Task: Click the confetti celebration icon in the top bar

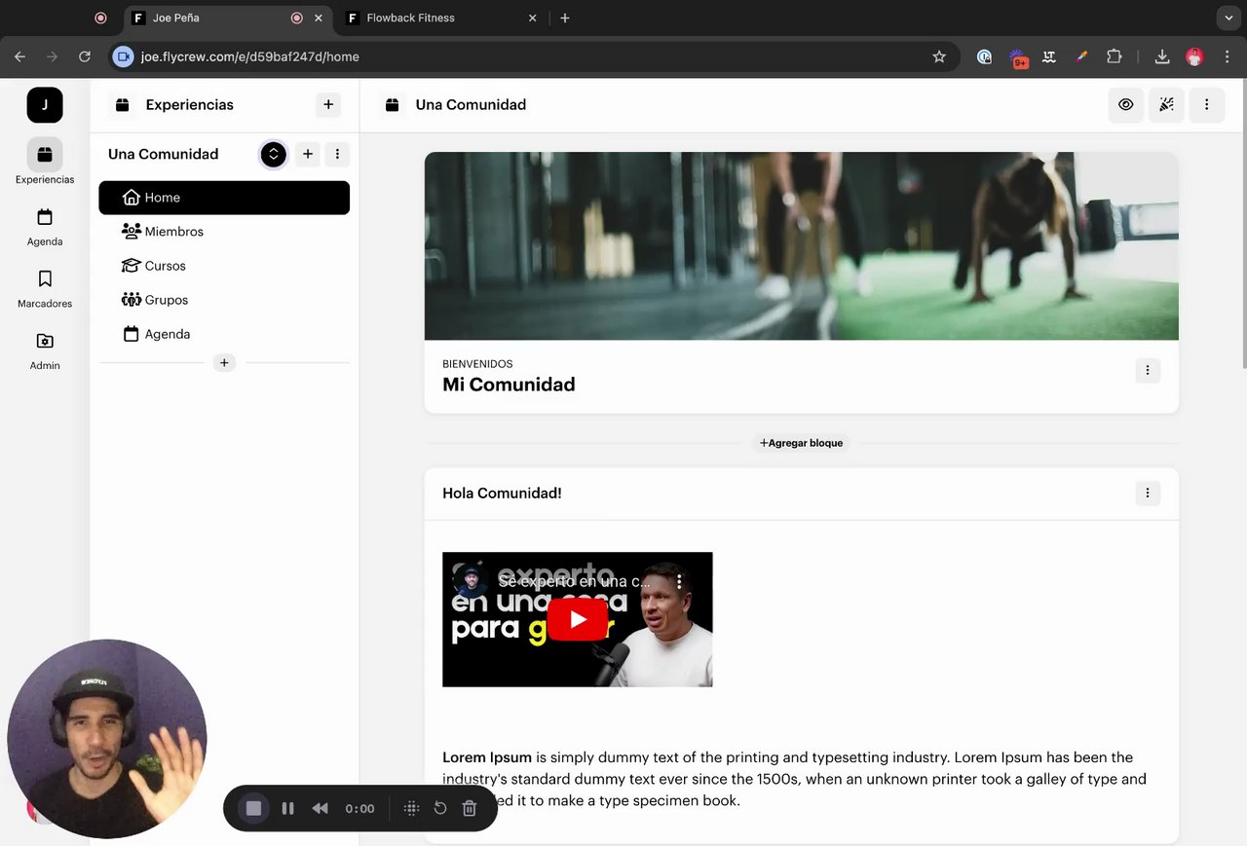Action: click(1166, 105)
